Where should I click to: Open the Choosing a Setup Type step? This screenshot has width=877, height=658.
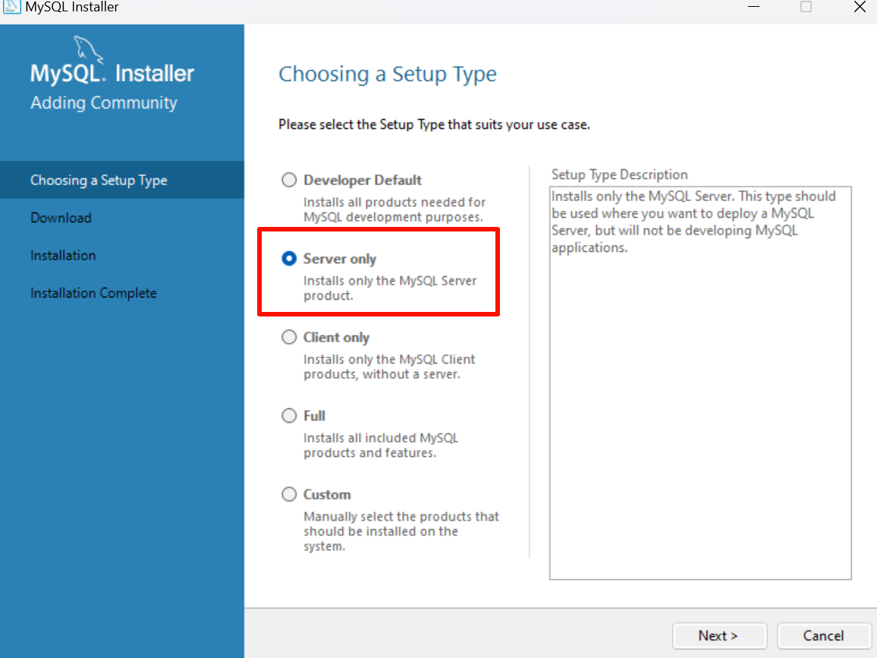point(99,181)
